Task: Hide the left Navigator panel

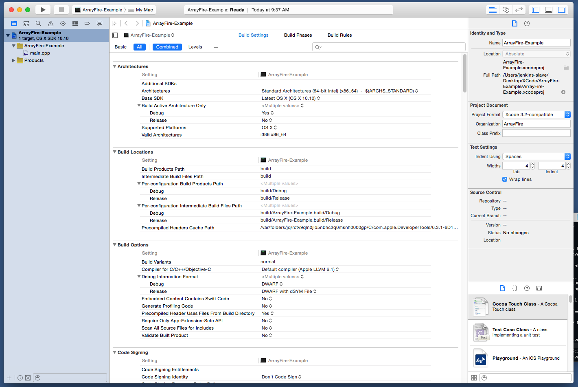Action: [536, 10]
